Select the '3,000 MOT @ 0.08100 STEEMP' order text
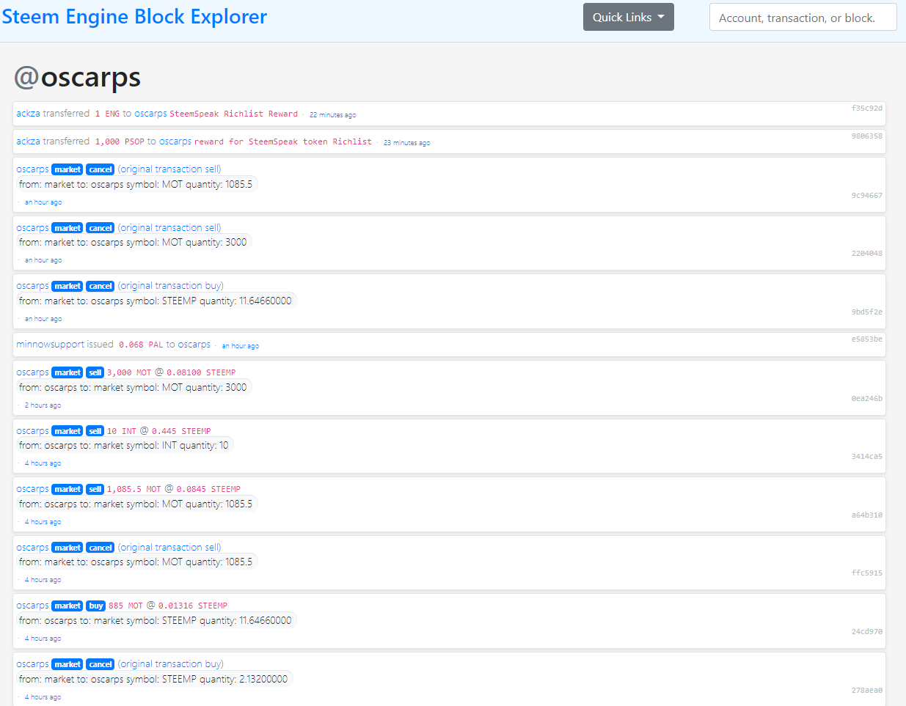 [x=172, y=372]
